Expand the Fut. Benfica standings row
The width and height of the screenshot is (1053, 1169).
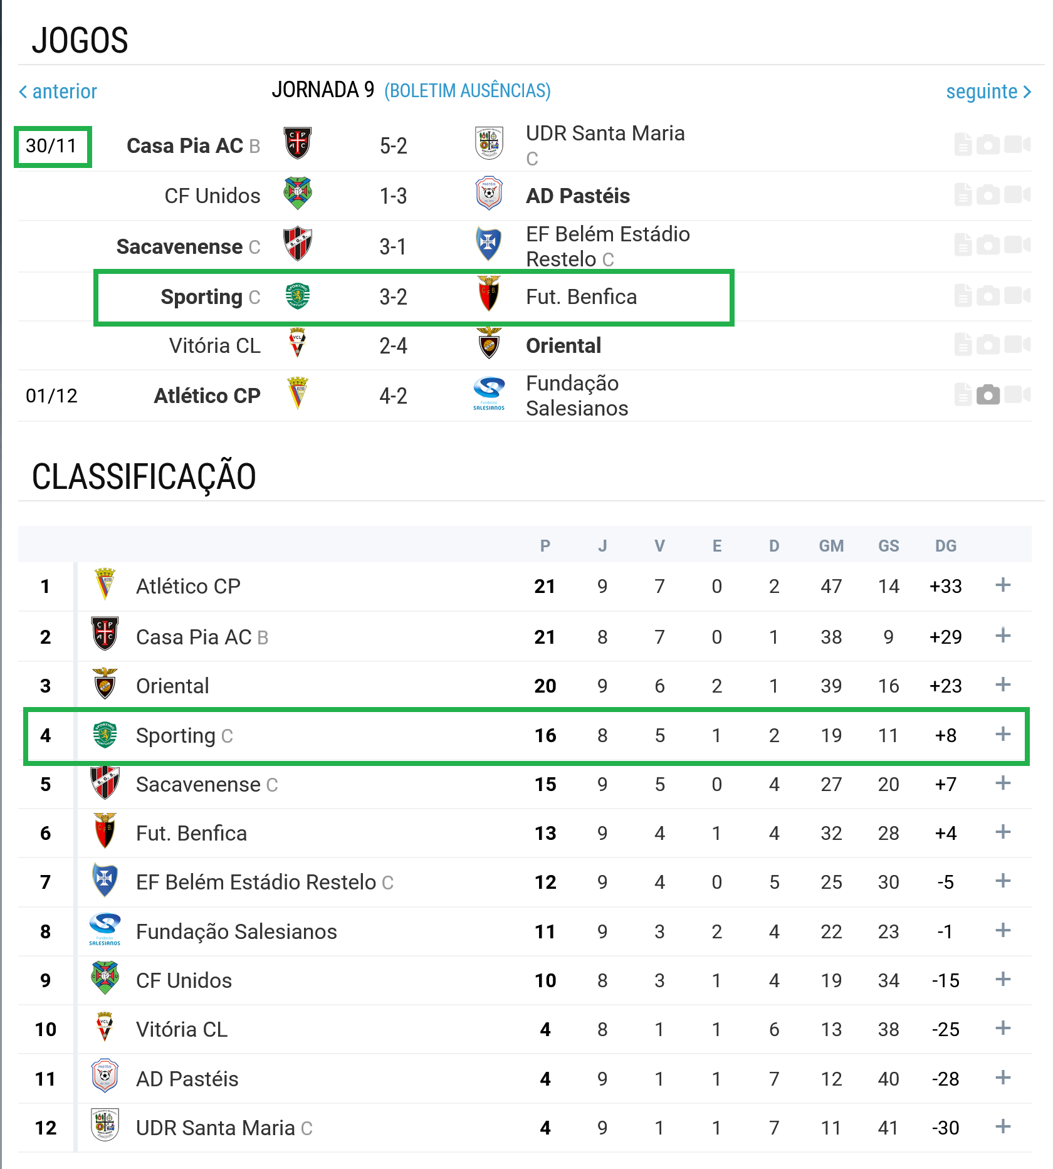[x=1003, y=832]
